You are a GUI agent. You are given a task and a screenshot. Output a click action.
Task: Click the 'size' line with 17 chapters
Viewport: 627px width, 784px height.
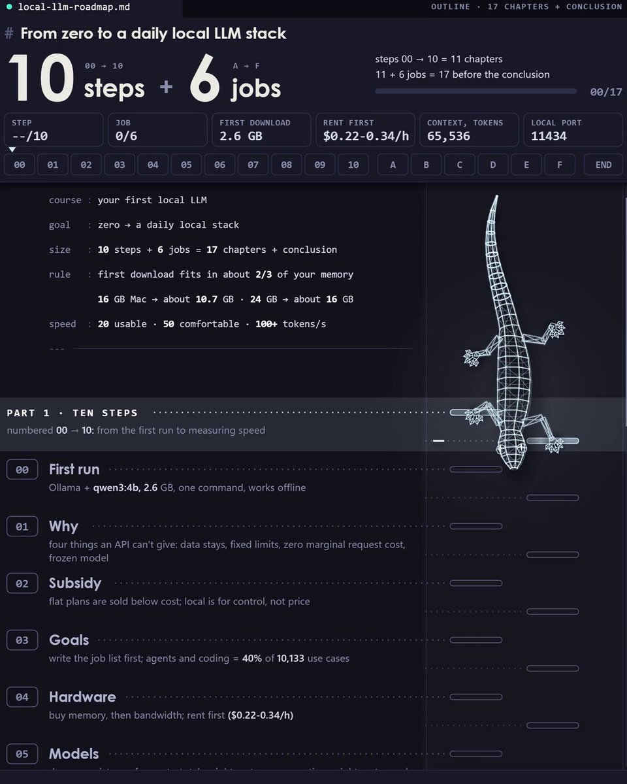point(193,250)
